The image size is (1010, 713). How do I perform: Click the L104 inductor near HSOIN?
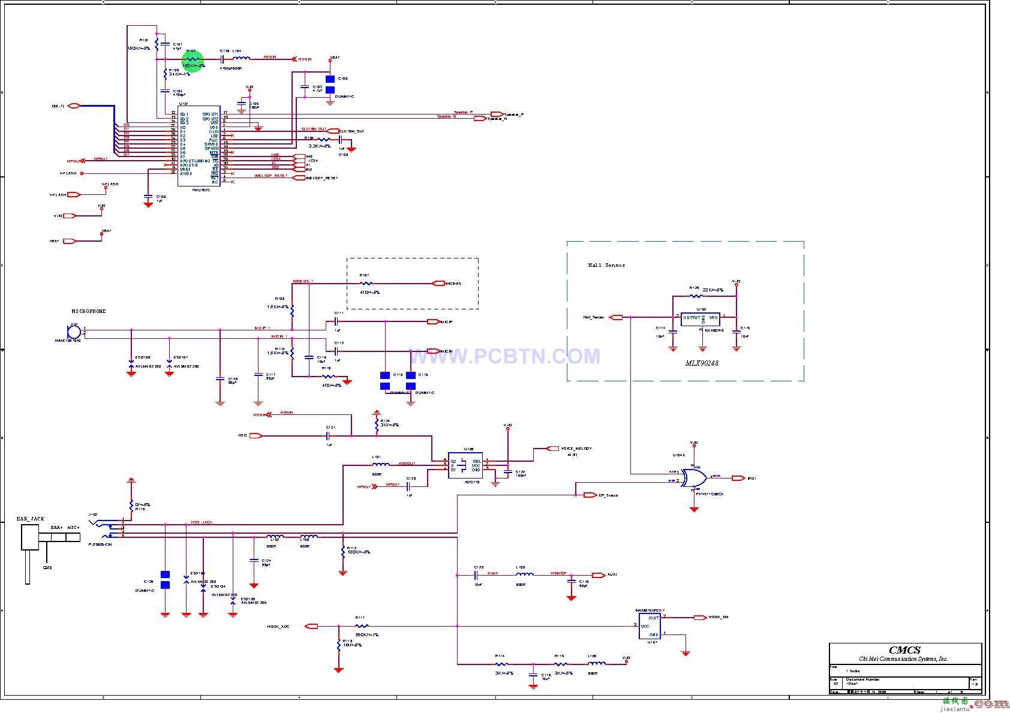tap(242, 58)
